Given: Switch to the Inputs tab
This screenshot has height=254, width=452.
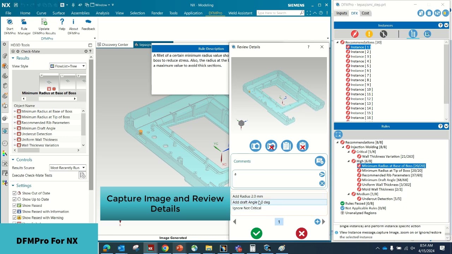Looking at the screenshot, I should [341, 13].
